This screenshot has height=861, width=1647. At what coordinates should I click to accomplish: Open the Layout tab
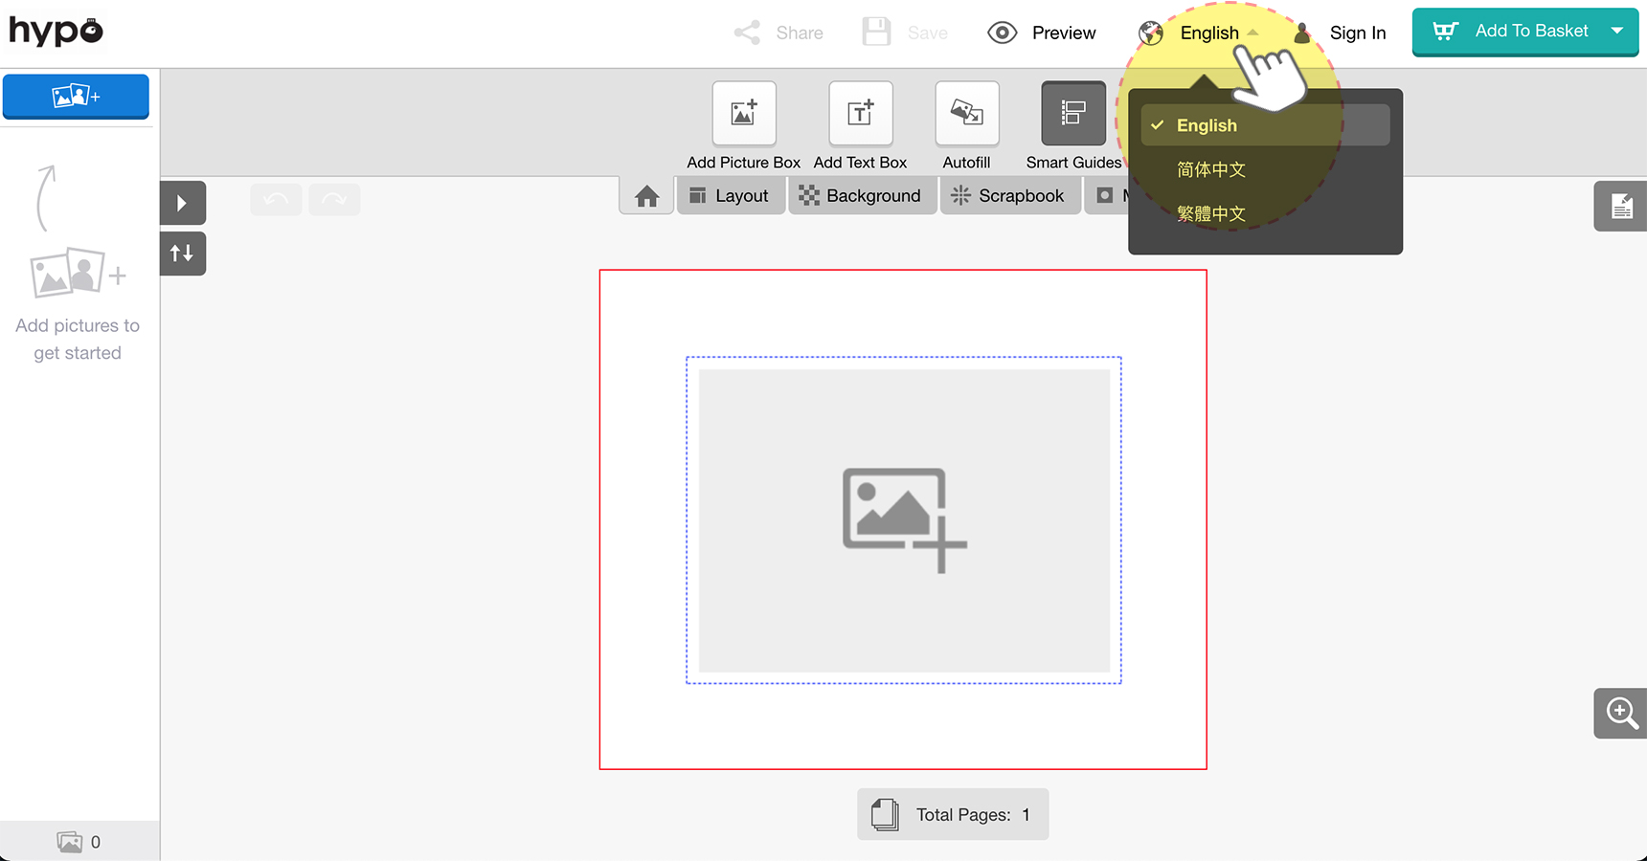click(730, 196)
